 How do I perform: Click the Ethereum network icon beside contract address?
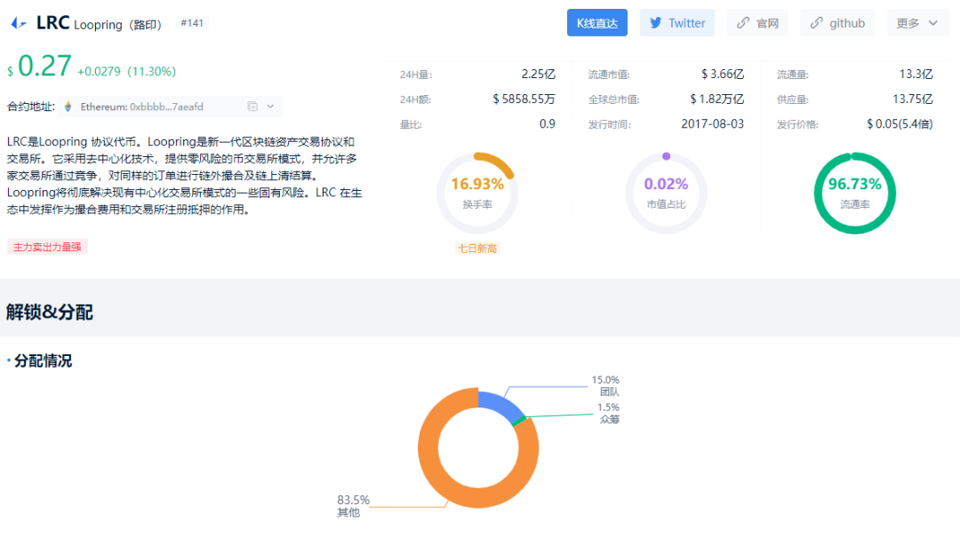click(67, 107)
